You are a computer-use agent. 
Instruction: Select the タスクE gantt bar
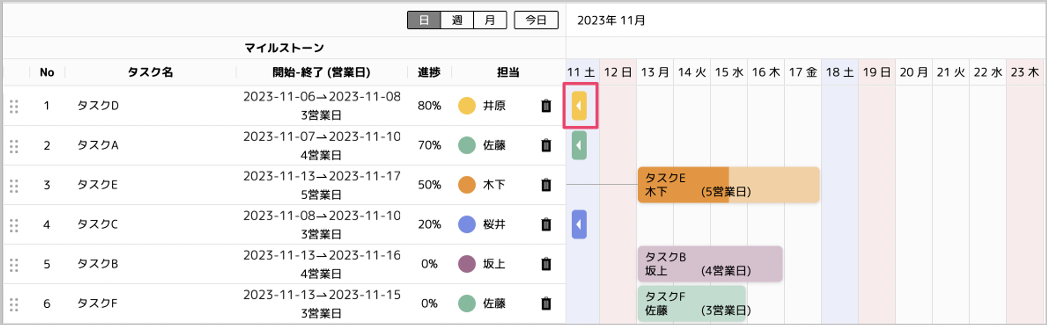point(729,185)
